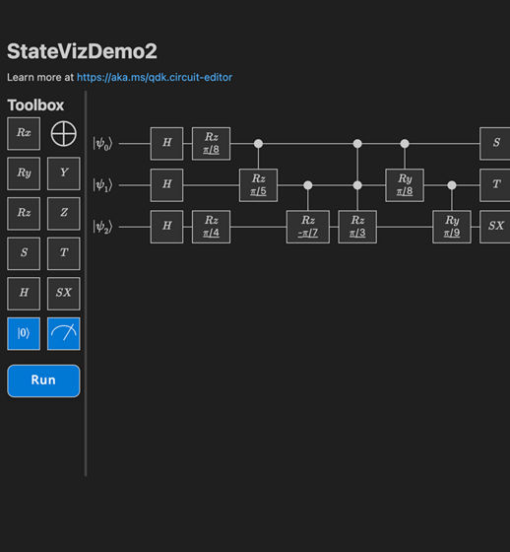The width and height of the screenshot is (510, 552).
Task: Select the blue measurement gate
Action: coord(64,333)
